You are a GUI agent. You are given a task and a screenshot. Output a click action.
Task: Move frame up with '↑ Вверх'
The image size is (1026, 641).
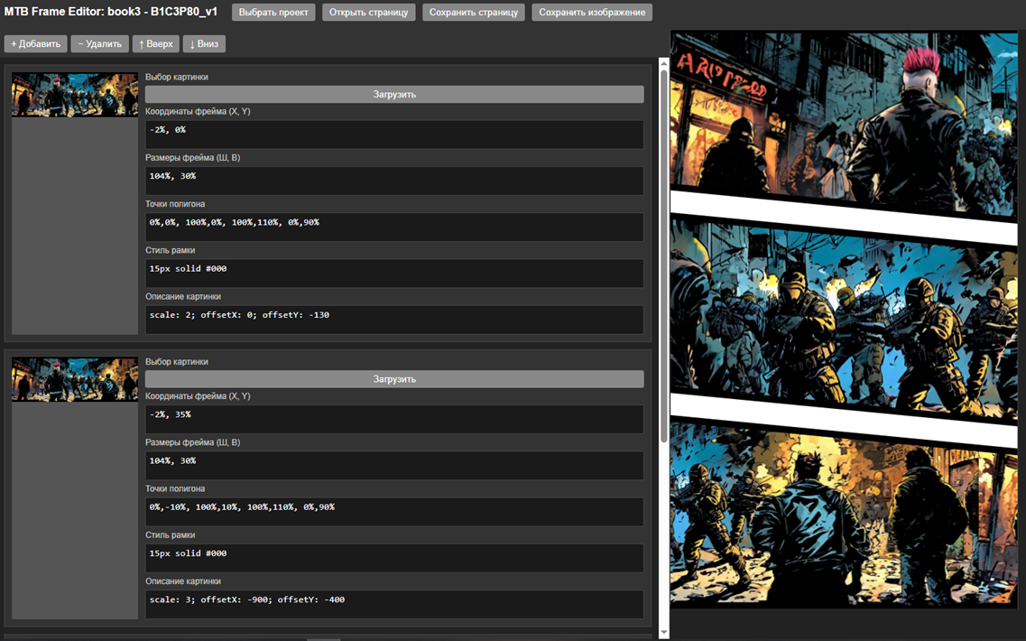click(x=155, y=43)
